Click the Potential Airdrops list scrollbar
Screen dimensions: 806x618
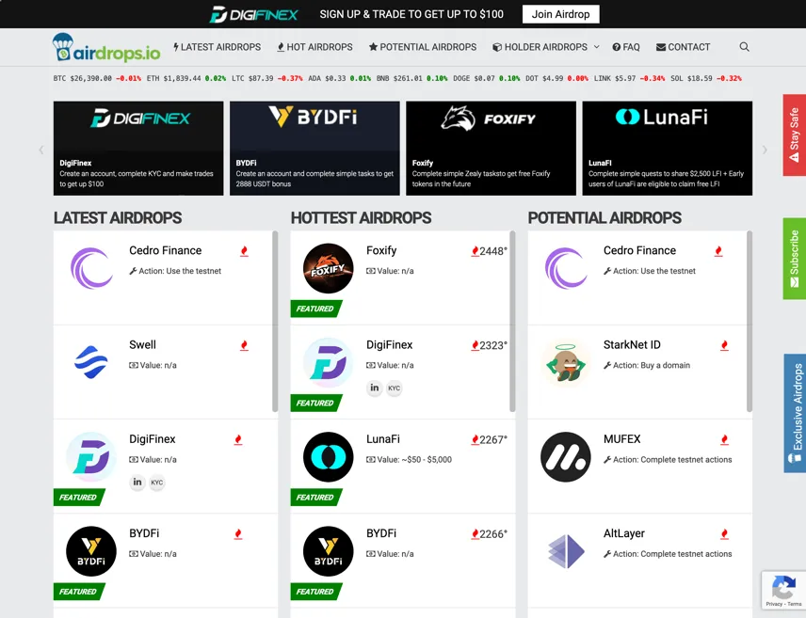click(x=750, y=321)
